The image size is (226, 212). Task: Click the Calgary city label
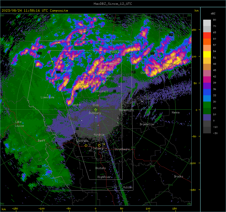pos(98,148)
